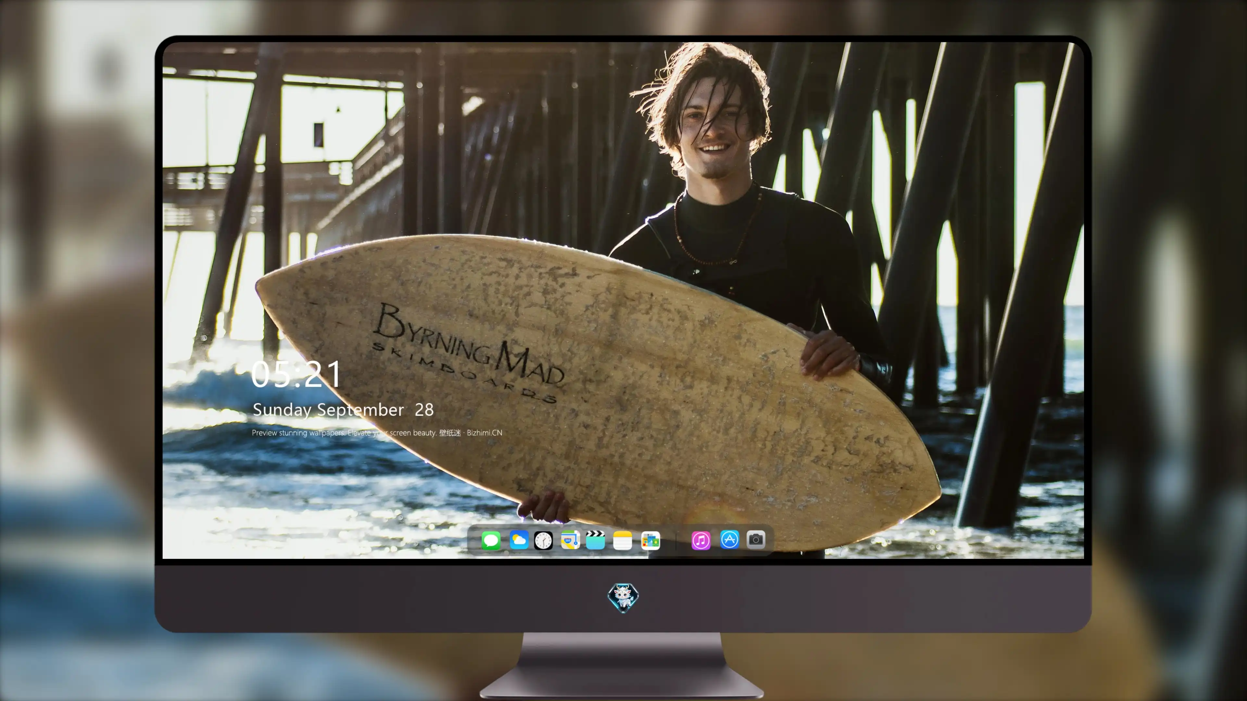The width and height of the screenshot is (1247, 701).
Task: Click the Bizhimi.CN wallpaper preview caption
Action: [377, 433]
